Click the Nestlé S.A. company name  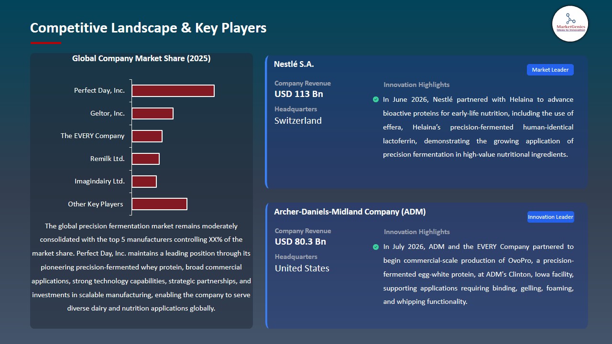[294, 64]
